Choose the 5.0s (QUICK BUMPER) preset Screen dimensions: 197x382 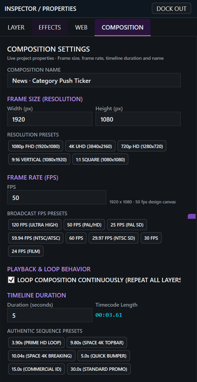click(x=104, y=356)
